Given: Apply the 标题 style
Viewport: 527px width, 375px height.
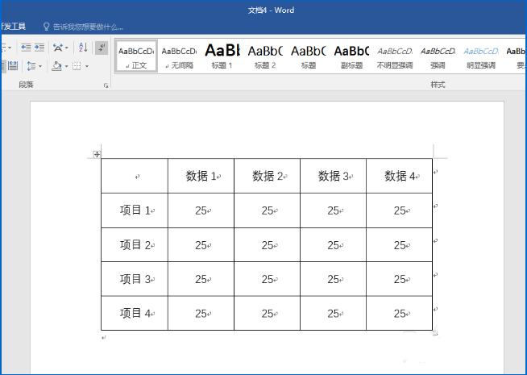Looking at the screenshot, I should pyautogui.click(x=308, y=56).
